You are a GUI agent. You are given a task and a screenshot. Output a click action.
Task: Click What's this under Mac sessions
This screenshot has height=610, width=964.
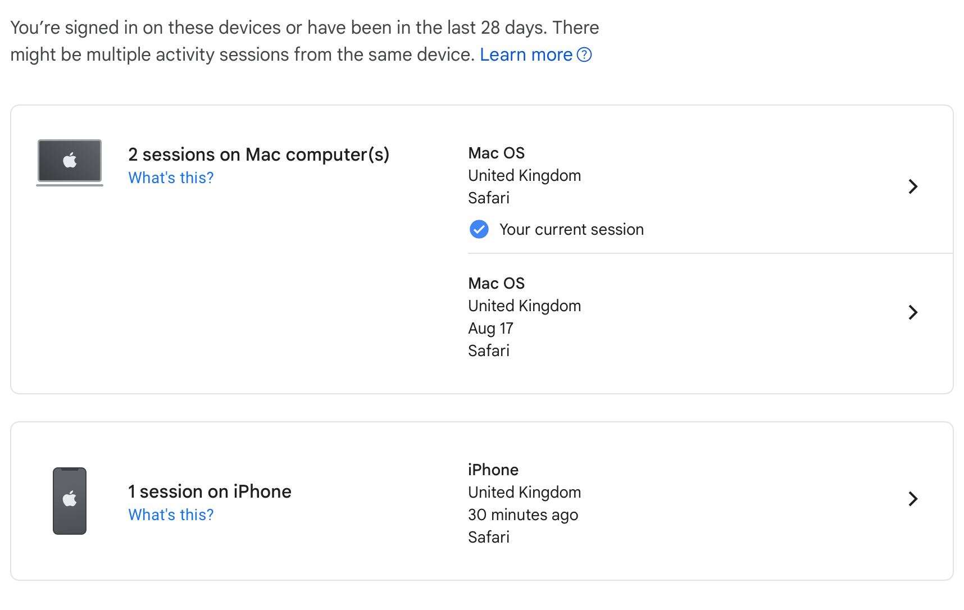pos(171,177)
